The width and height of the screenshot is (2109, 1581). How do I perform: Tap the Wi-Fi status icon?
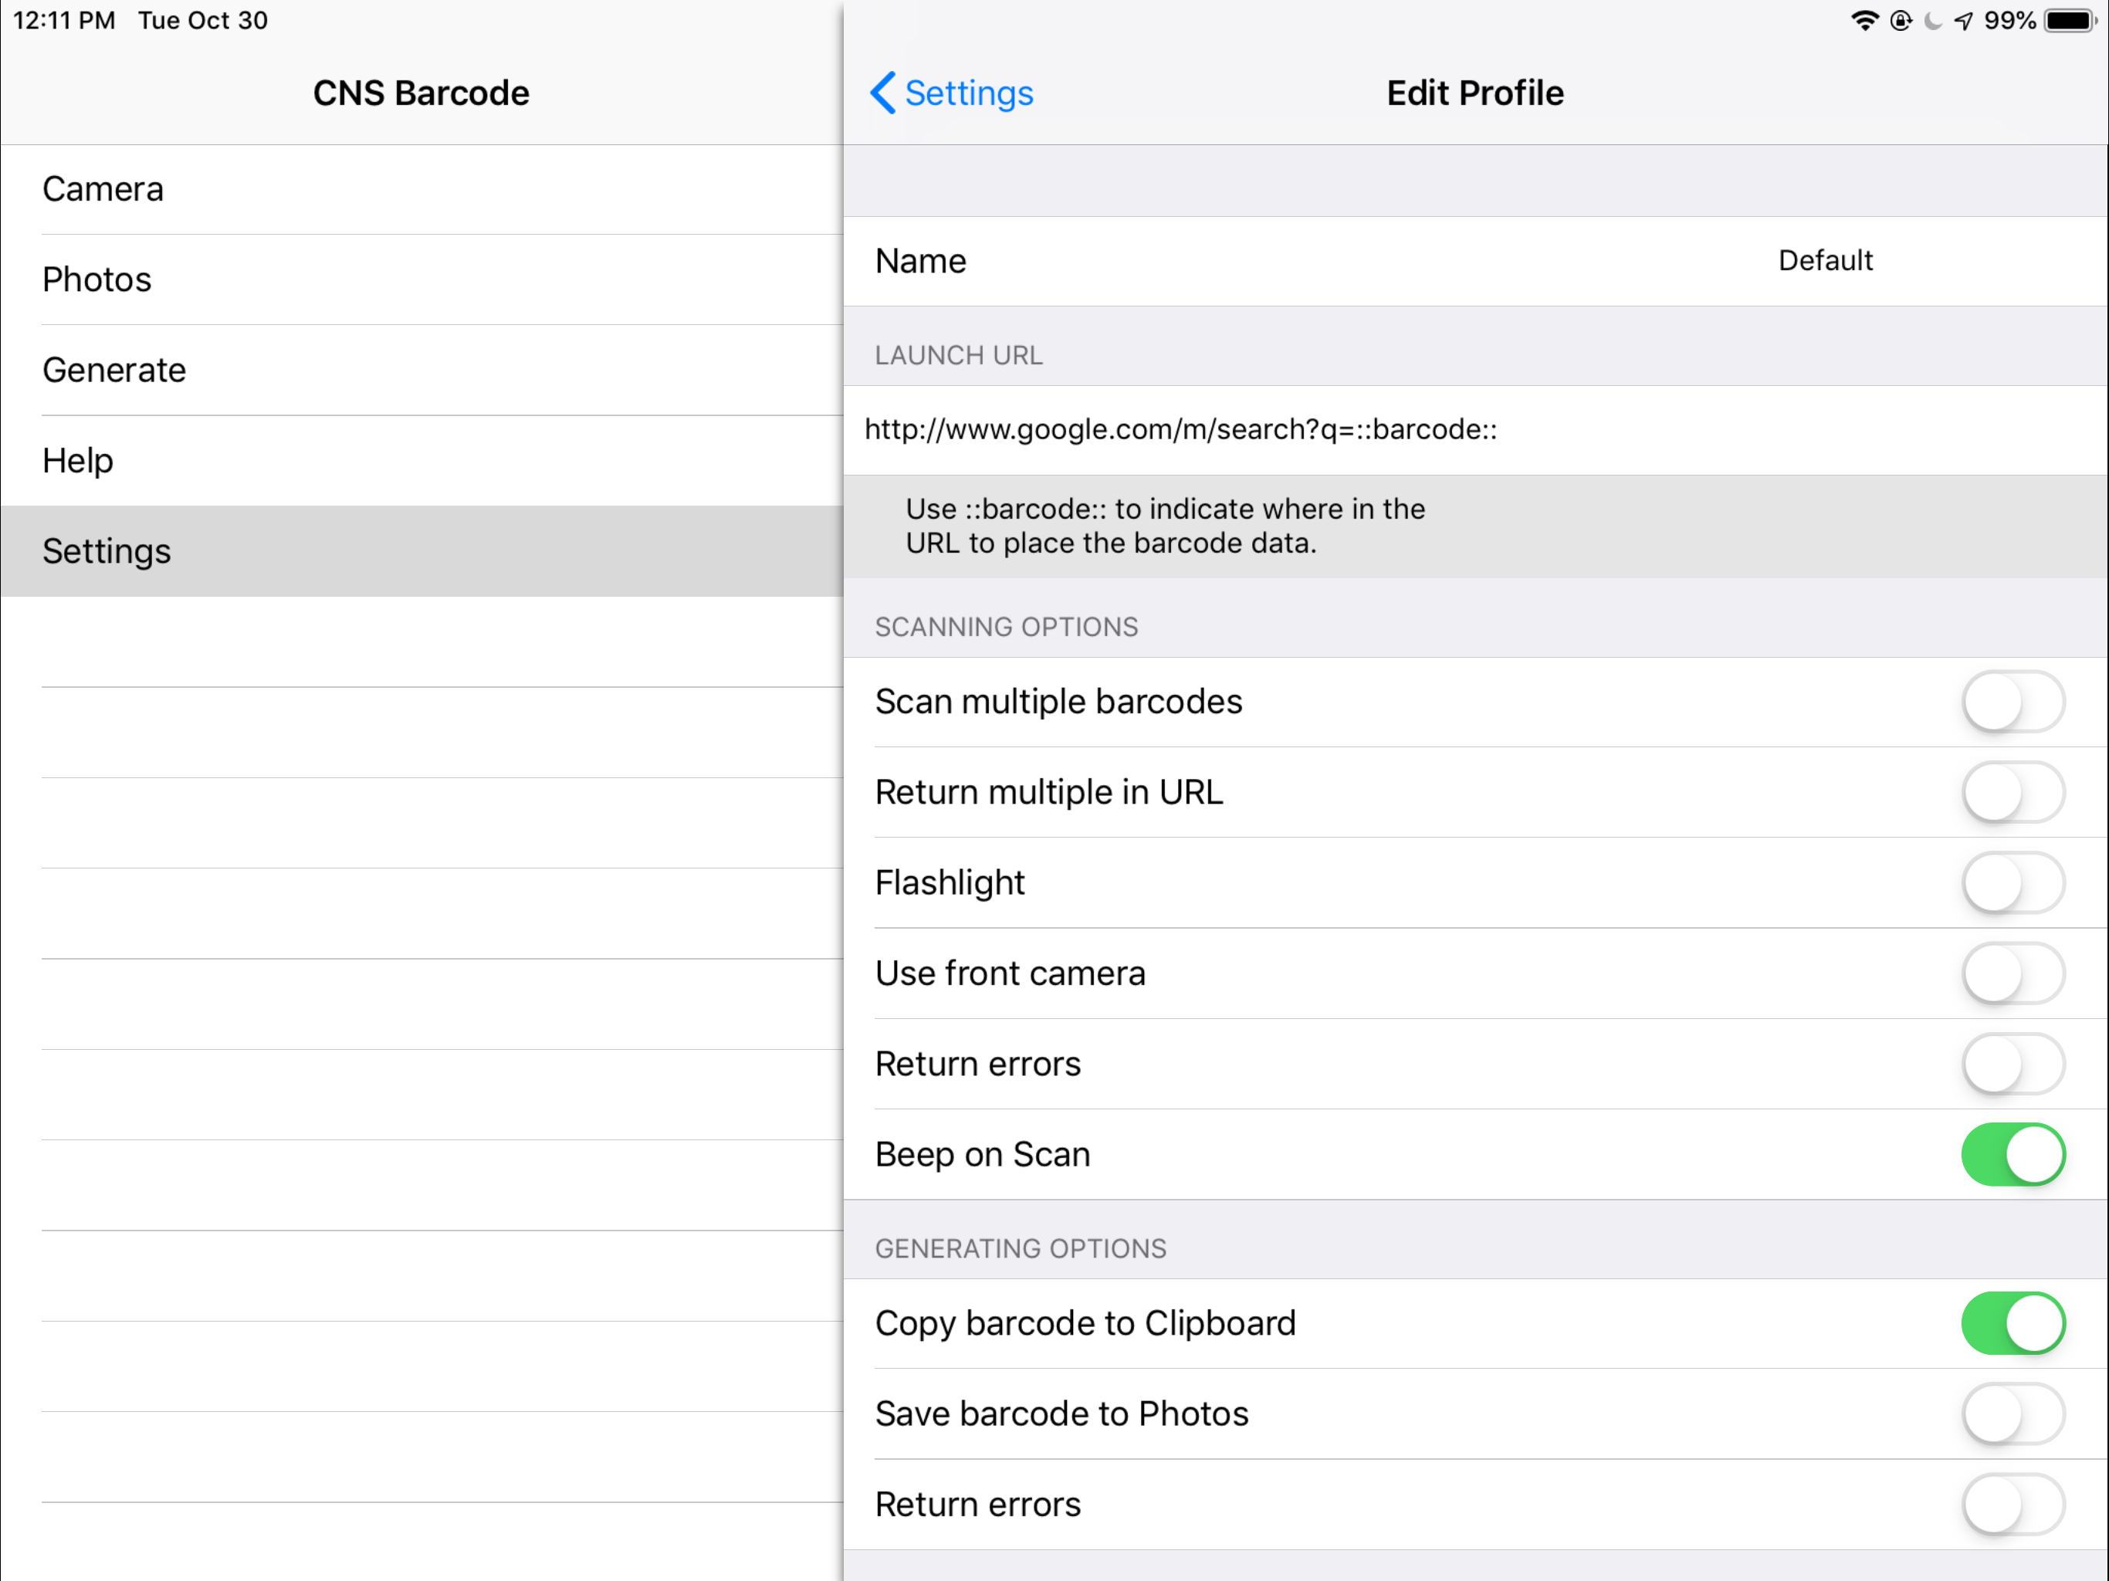click(1864, 20)
